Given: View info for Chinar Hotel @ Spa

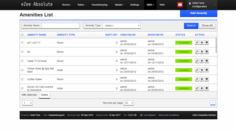Looking at the screenshot, I should (x=207, y=70).
